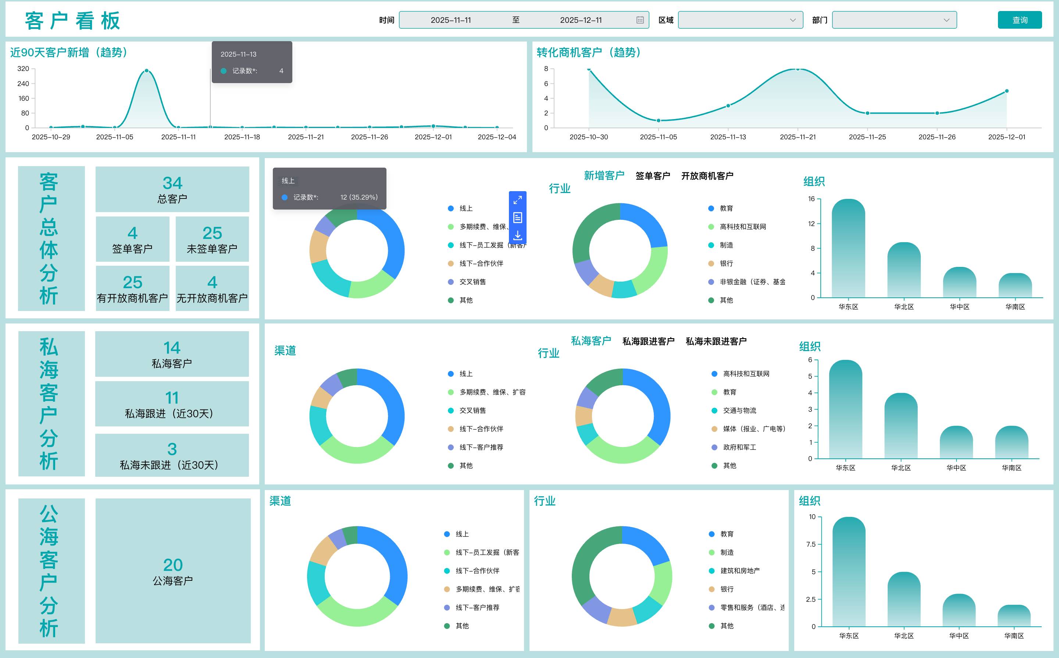Click the start date 2025-11-11 field
Image resolution: width=1059 pixels, height=658 pixels.
pyautogui.click(x=450, y=20)
